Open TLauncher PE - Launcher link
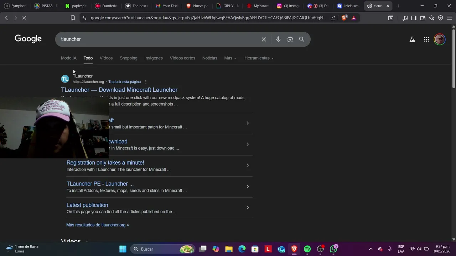 pos(100,184)
